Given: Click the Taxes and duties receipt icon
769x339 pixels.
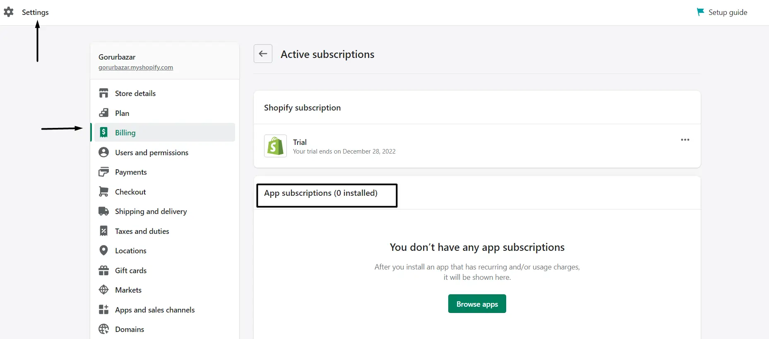Looking at the screenshot, I should (x=103, y=231).
